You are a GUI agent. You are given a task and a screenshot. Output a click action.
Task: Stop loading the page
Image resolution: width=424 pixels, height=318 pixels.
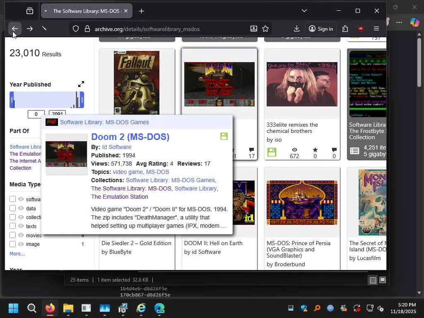pyautogui.click(x=44, y=29)
